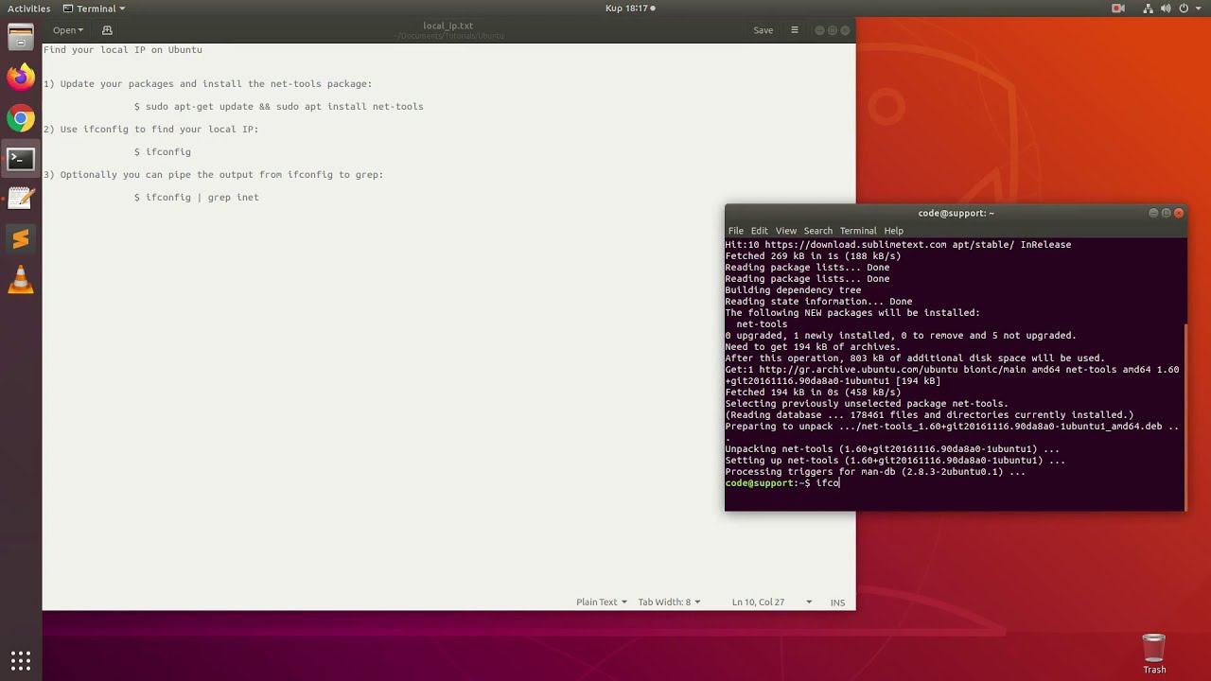Open the Files icon in dock
Viewport: 1211px width, 681px height.
[x=21, y=38]
